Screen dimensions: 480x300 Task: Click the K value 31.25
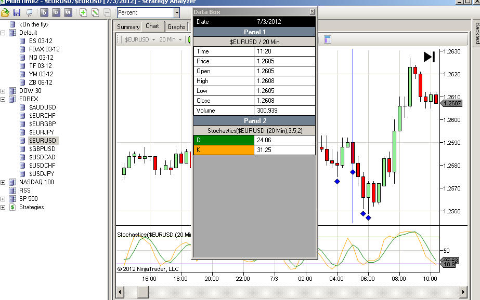pyautogui.click(x=264, y=149)
